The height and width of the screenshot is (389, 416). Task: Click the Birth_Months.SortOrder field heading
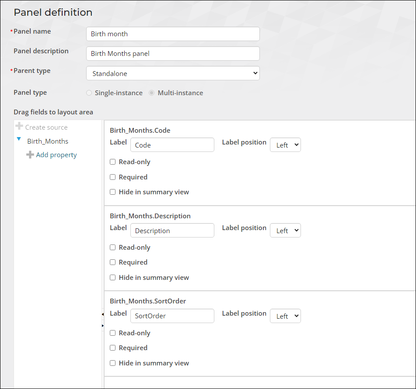coord(148,301)
